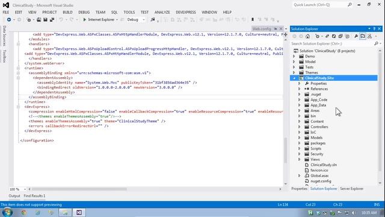Screen dimensions: 385x217
Task: Collapse the handlers outlining region
Action: pyautogui.click(x=18, y=44)
